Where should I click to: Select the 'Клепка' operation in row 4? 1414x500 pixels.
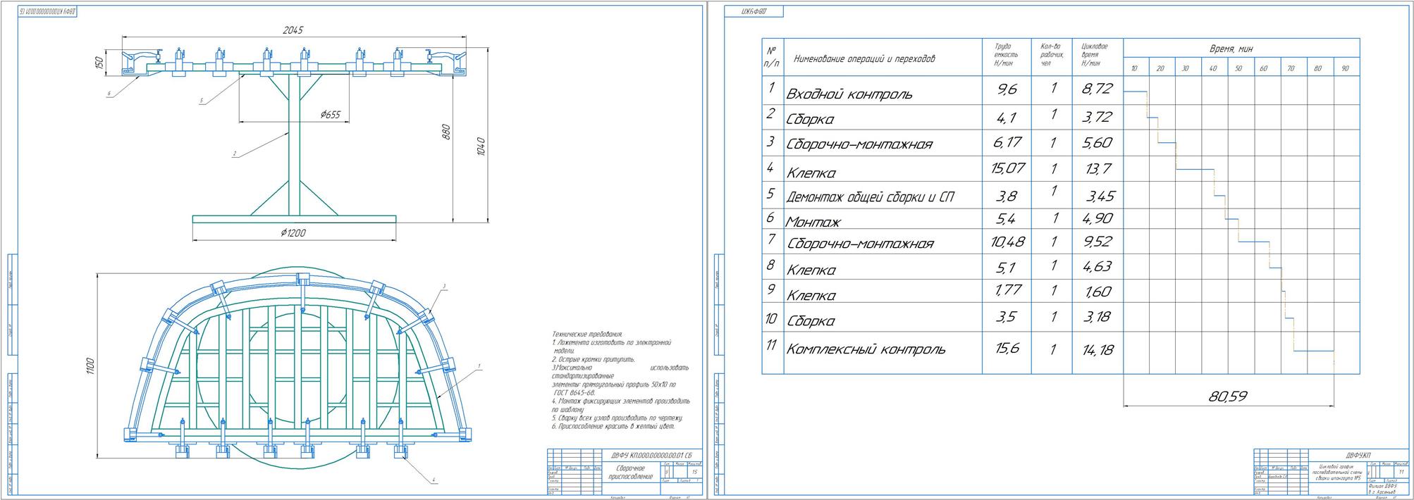811,173
